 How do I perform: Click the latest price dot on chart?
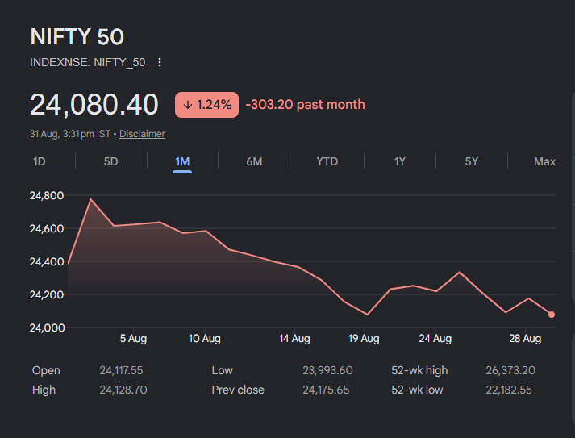pyautogui.click(x=551, y=315)
